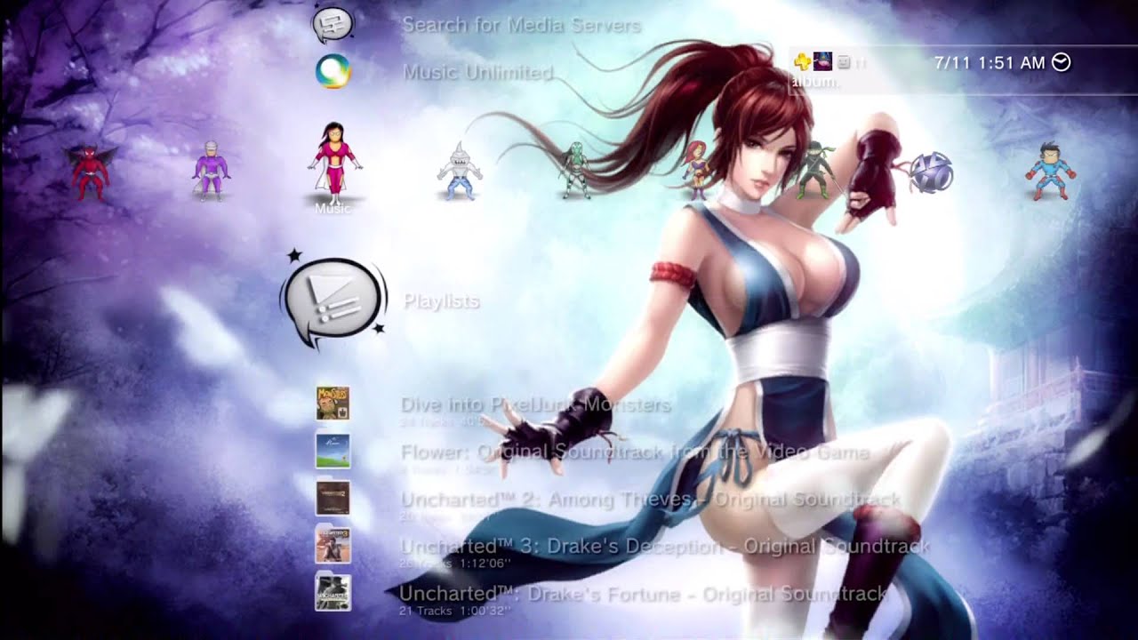Viewport: 1138px width, 640px height.
Task: Open the Music Unlimited swirl icon
Action: 333,71
